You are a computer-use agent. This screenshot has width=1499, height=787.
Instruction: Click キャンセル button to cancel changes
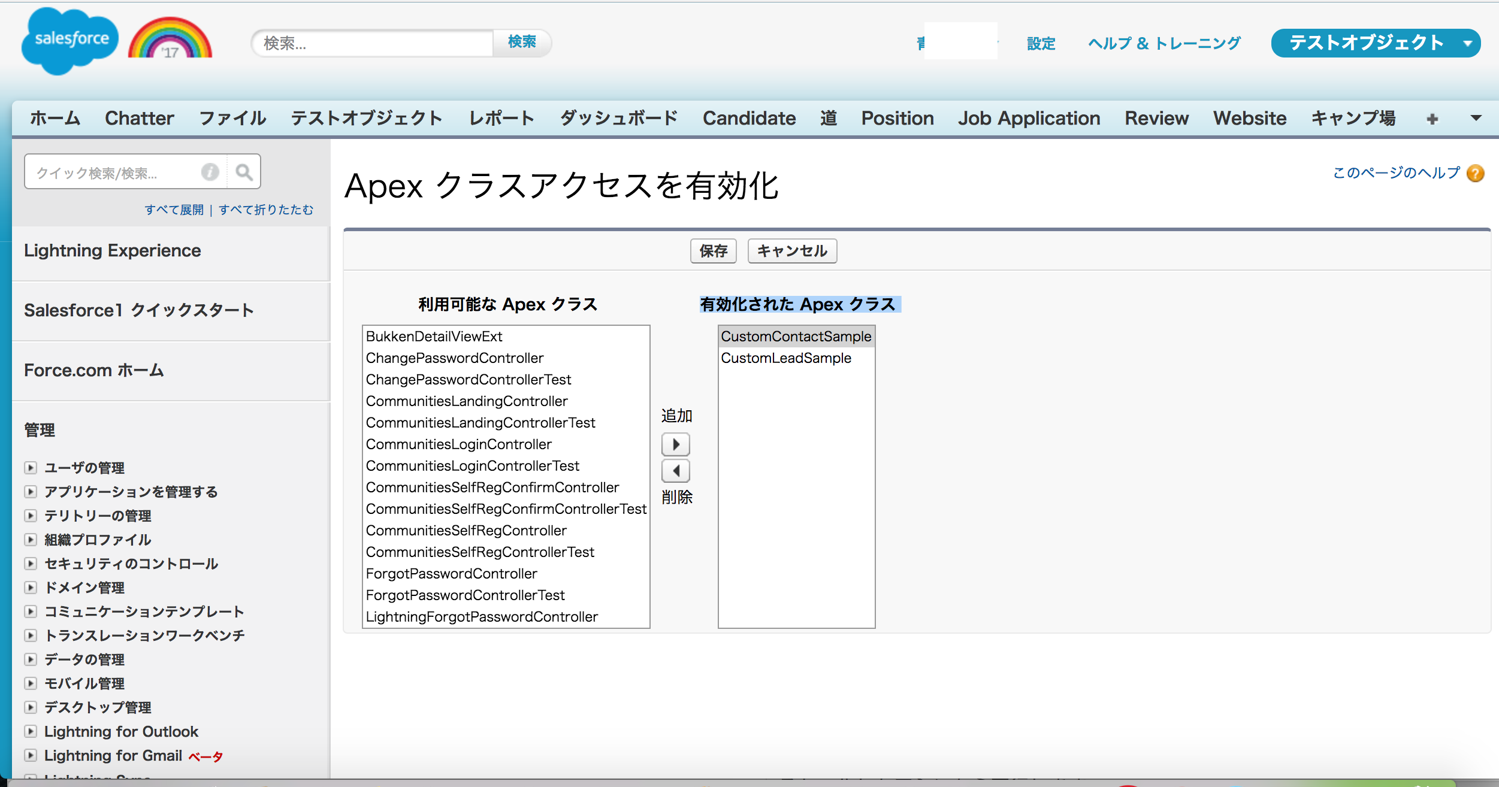[792, 251]
